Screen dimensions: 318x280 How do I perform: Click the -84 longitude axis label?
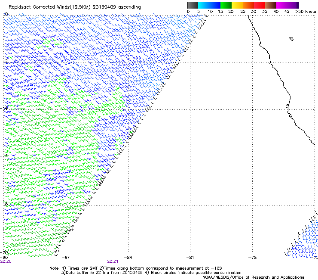click(128, 258)
